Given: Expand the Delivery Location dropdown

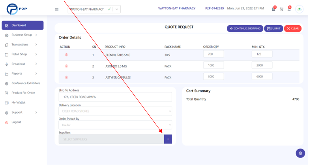Looking at the screenshot, I should [x=115, y=111].
